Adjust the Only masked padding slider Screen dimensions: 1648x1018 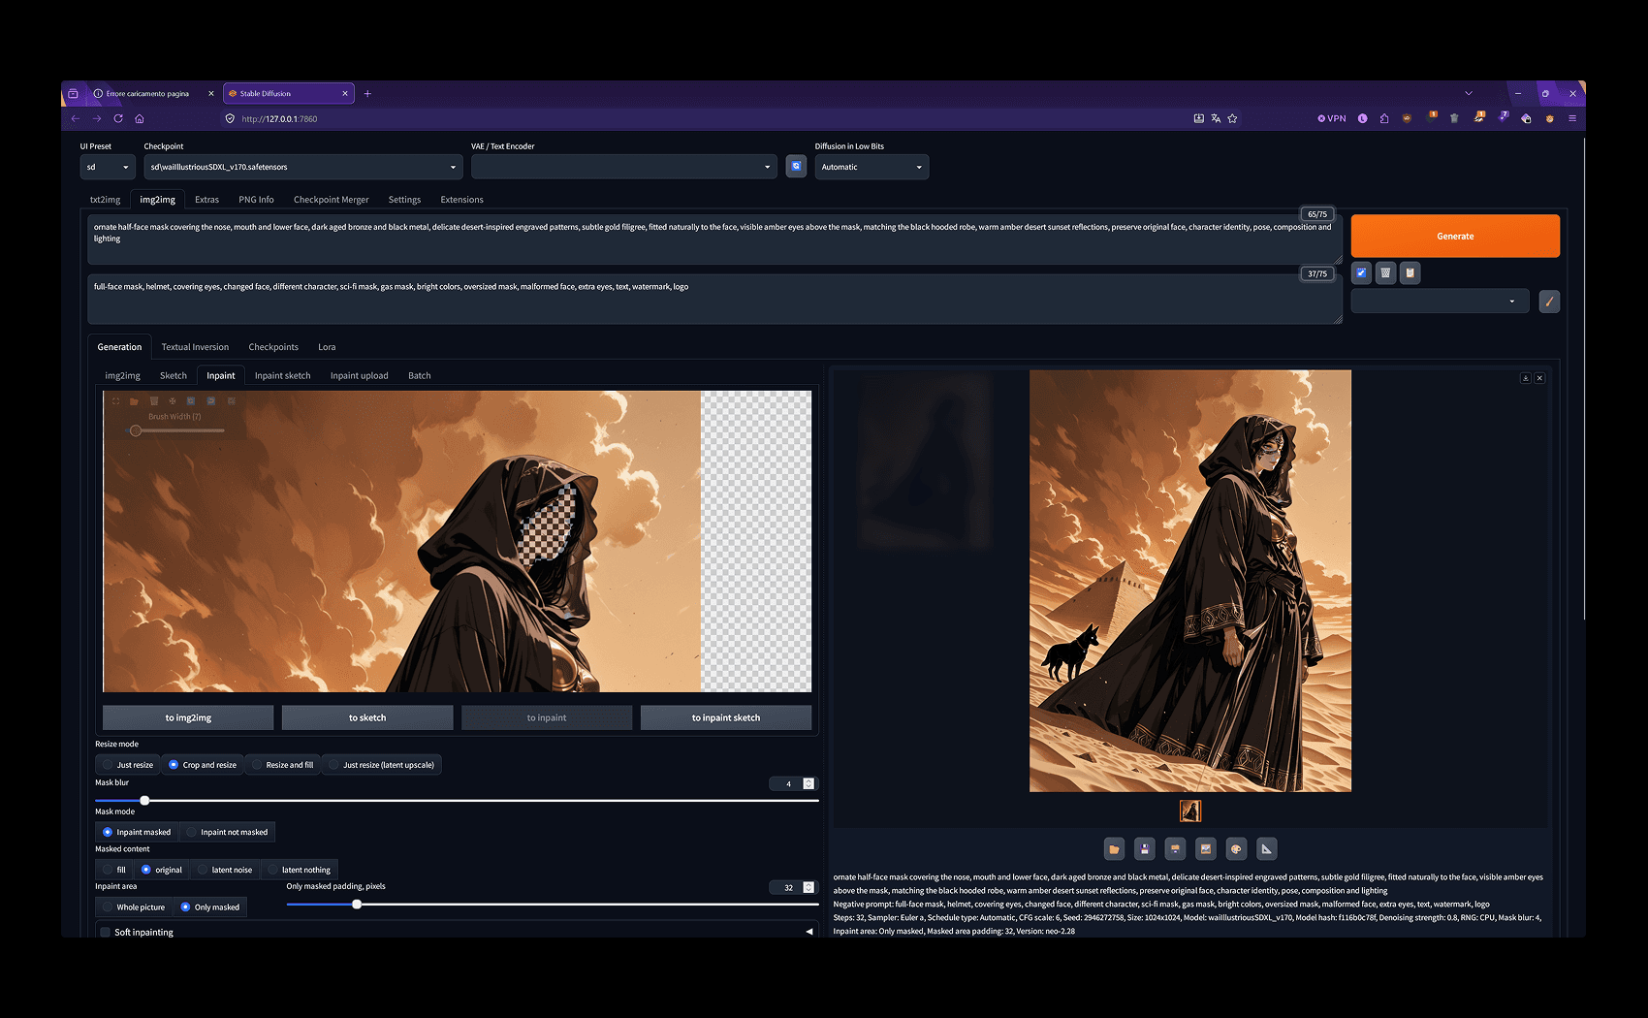click(553, 905)
